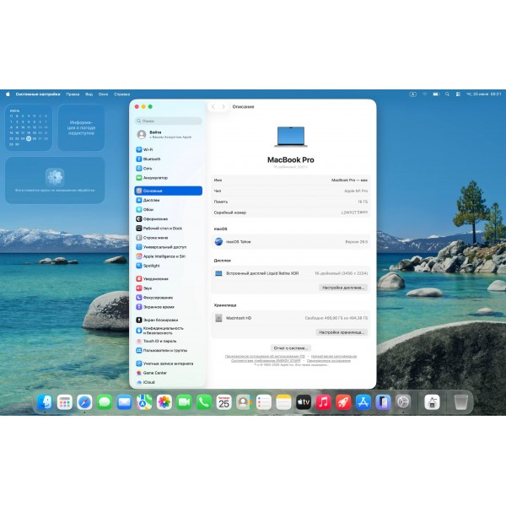Click the Wi-Fi status icon in menu bar
506x506 pixels.
click(425, 94)
